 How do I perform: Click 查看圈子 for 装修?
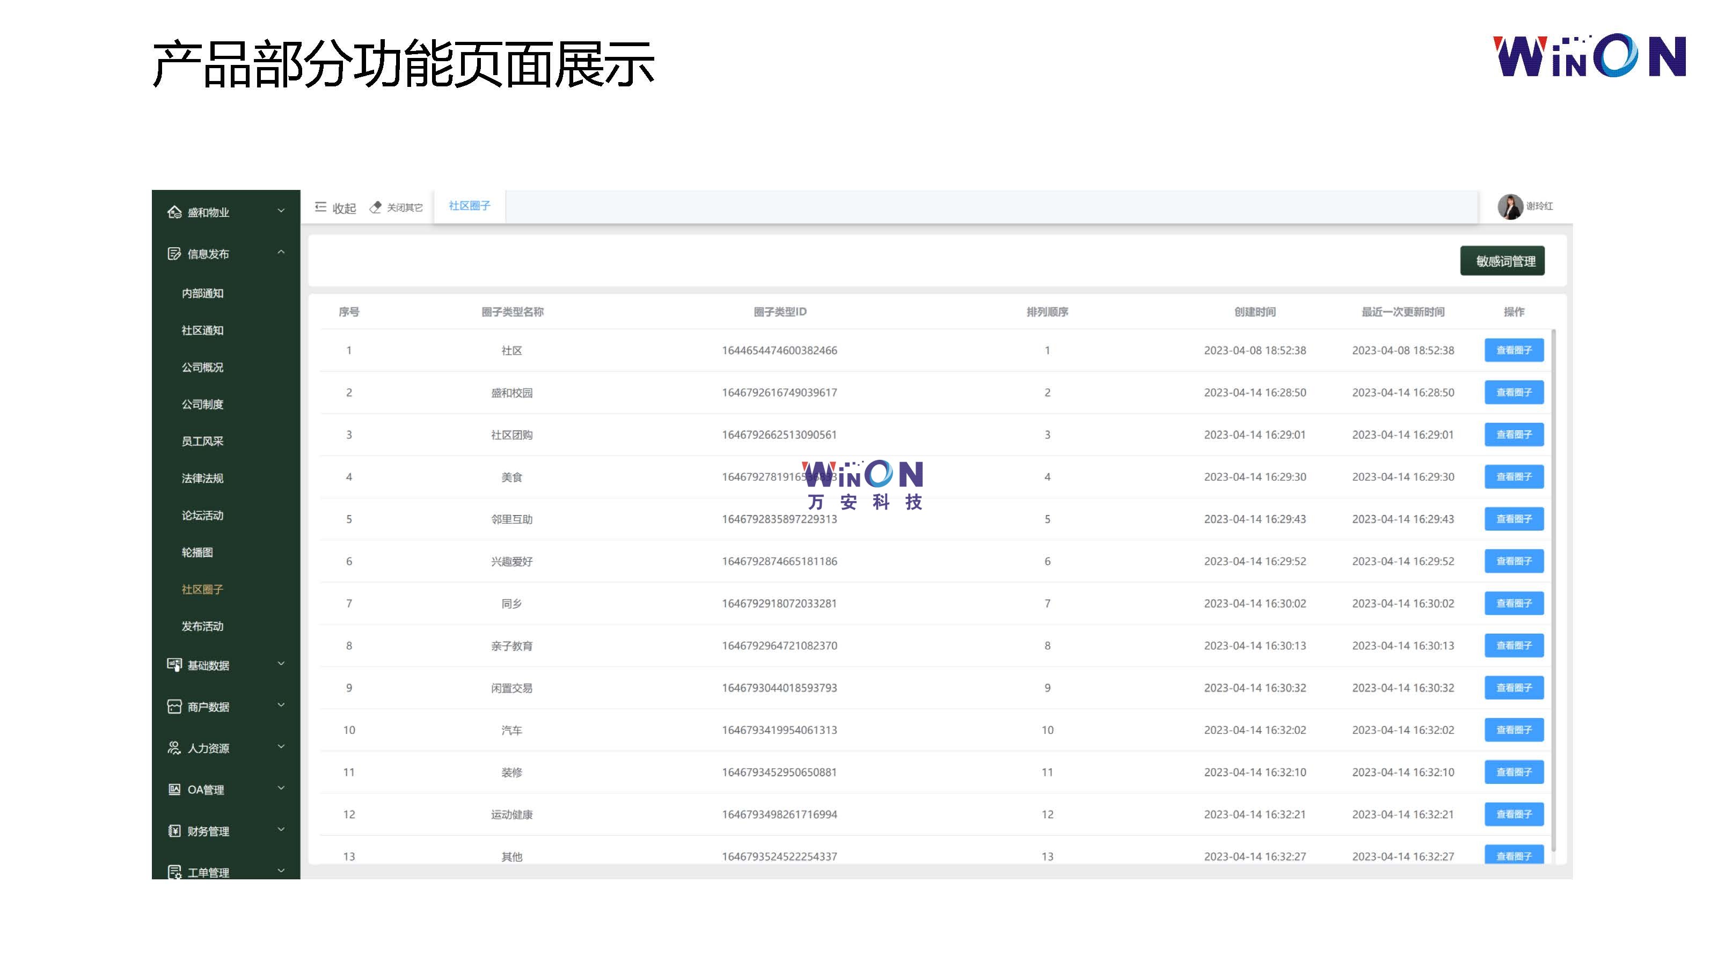tap(1514, 772)
